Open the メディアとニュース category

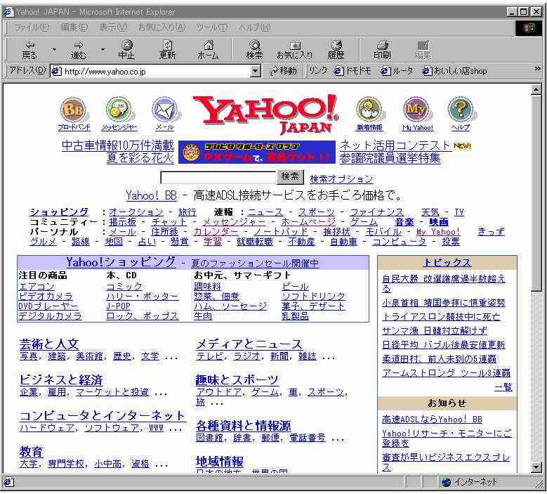(249, 344)
